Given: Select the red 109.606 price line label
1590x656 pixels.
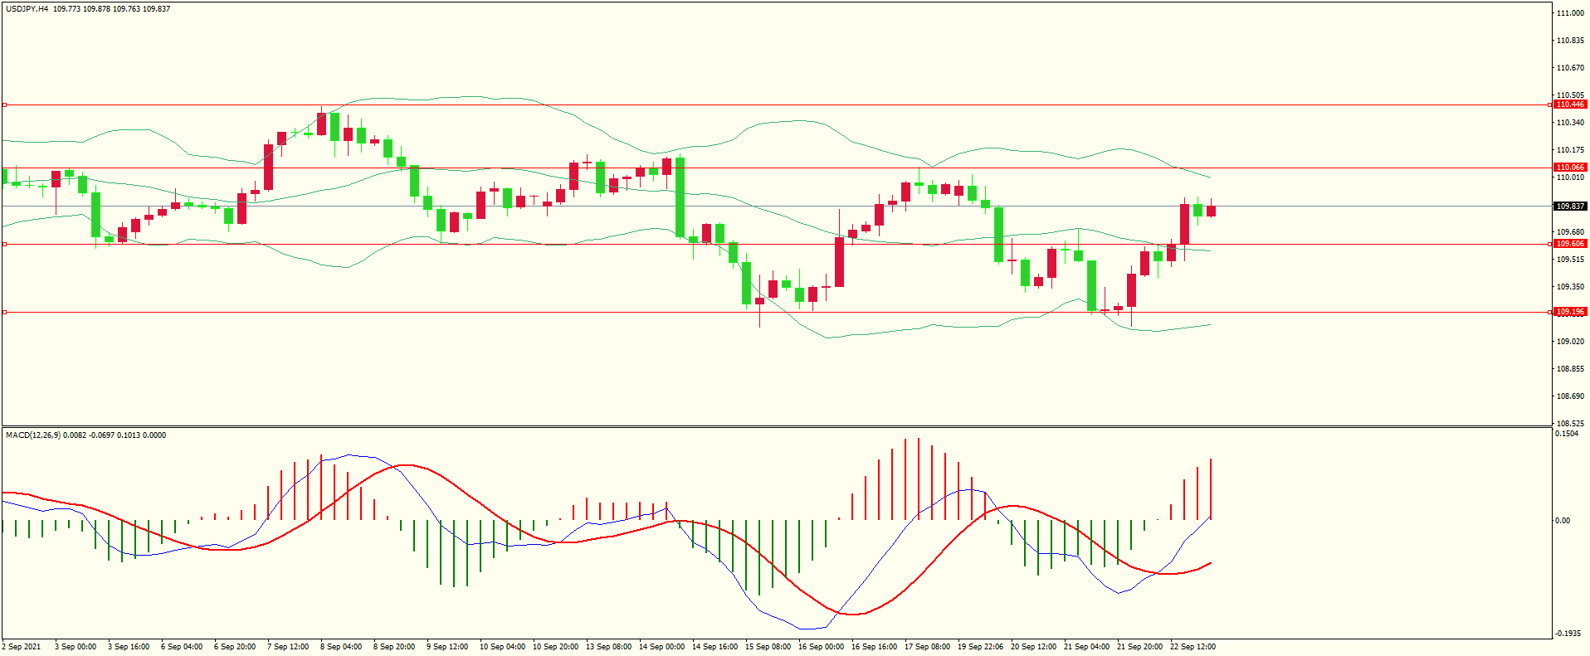Looking at the screenshot, I should coord(1570,244).
